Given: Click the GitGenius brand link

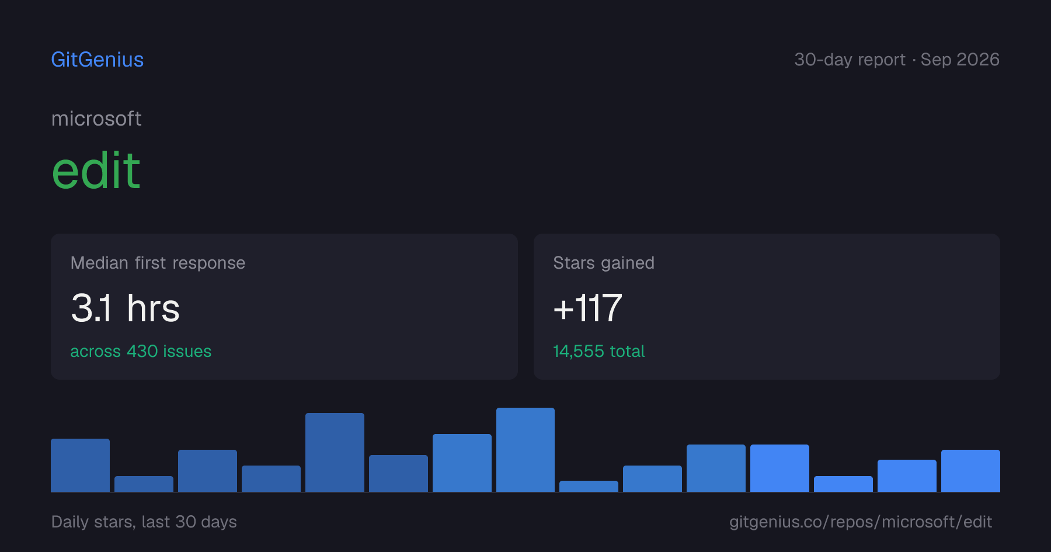Looking at the screenshot, I should [x=98, y=60].
